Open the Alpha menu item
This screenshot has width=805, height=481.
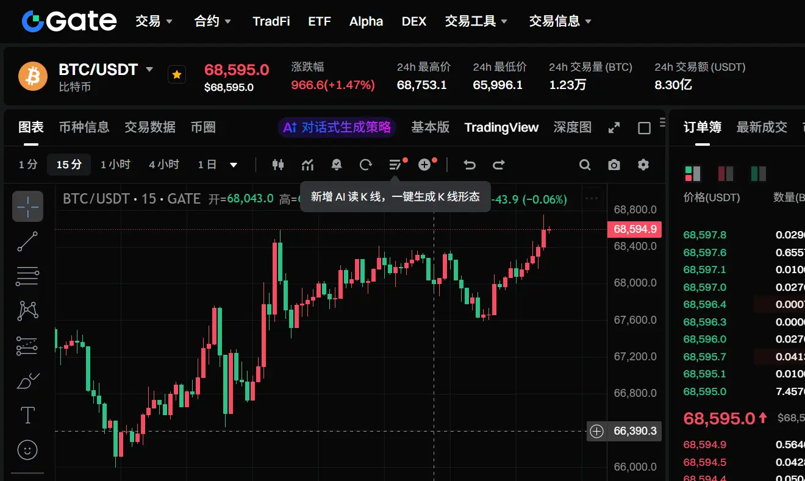click(x=367, y=21)
